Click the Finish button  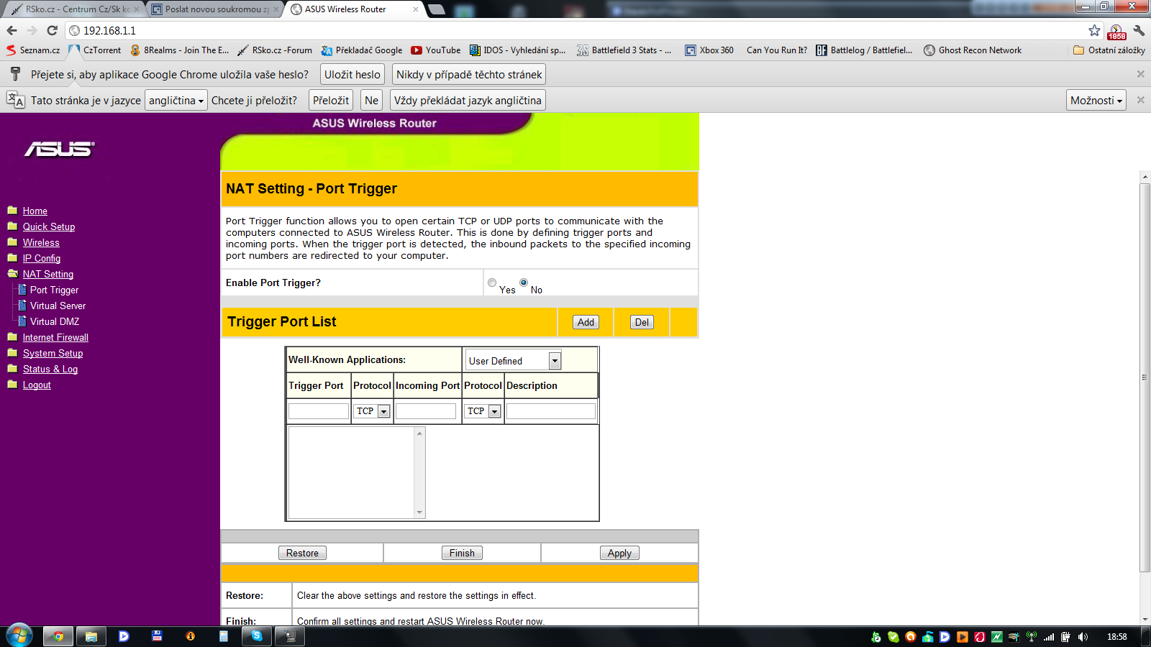(462, 553)
